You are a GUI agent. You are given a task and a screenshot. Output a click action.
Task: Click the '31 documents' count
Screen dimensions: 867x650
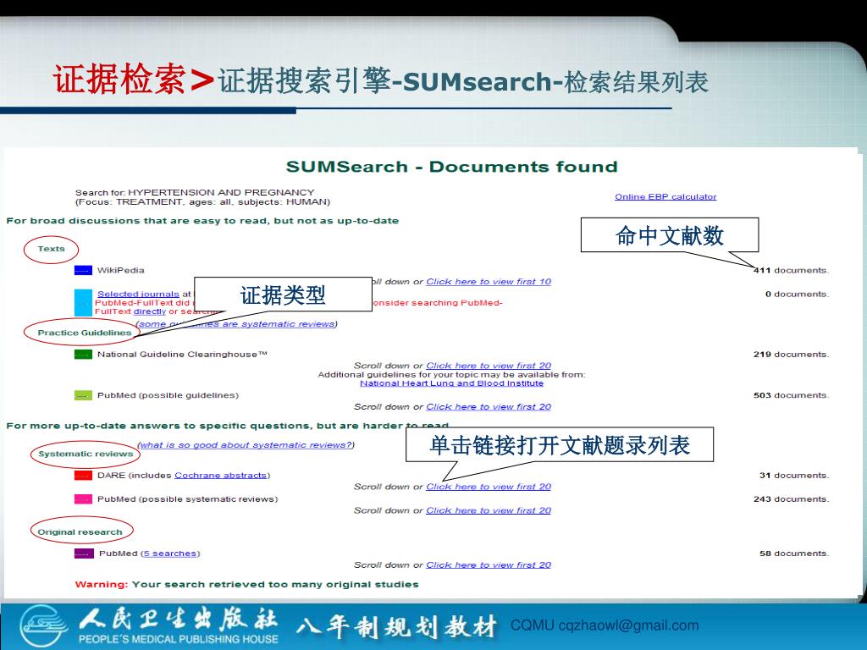[794, 476]
